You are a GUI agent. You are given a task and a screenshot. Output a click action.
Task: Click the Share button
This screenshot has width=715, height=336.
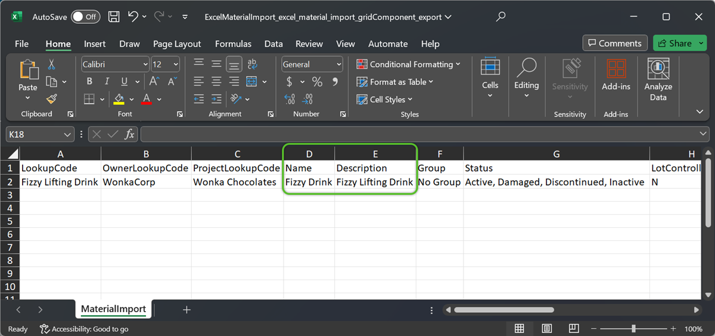click(679, 43)
